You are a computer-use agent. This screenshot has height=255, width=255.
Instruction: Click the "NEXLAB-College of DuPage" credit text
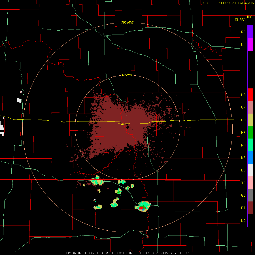pyautogui.click(x=227, y=3)
